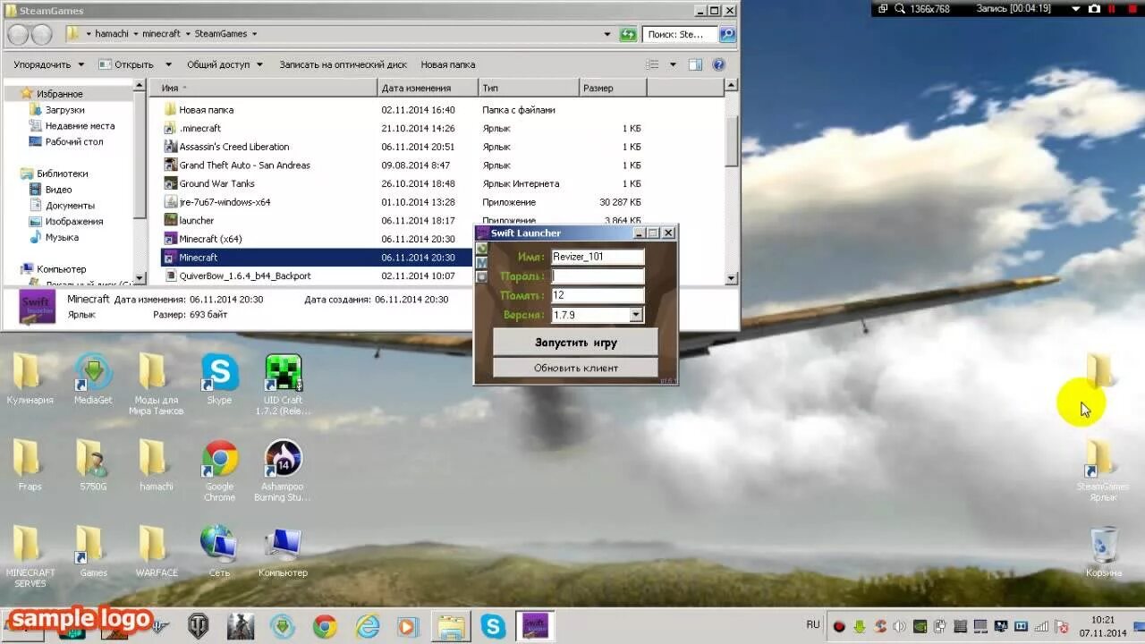Click the Explorer back navigation button
This screenshot has width=1145, height=644.
coord(18,34)
